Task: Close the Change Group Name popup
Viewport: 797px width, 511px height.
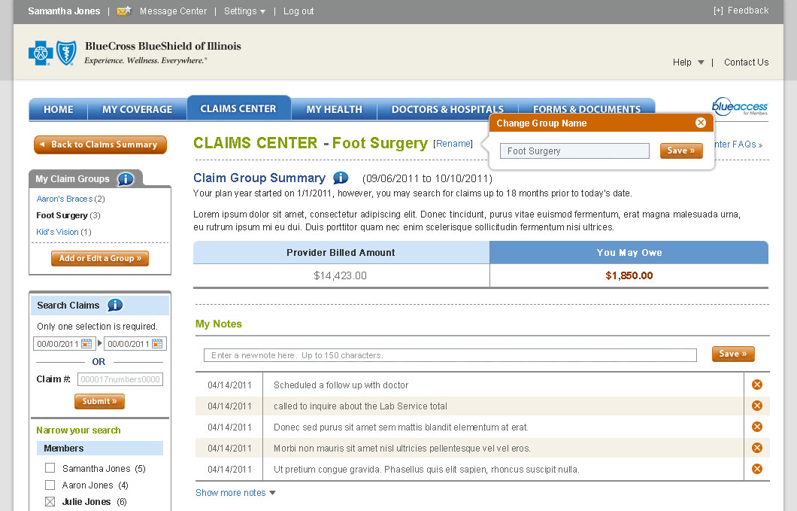Action: 701,123
